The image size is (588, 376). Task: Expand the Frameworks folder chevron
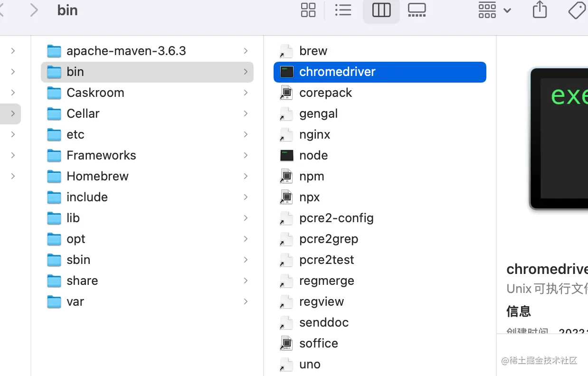[246, 155]
